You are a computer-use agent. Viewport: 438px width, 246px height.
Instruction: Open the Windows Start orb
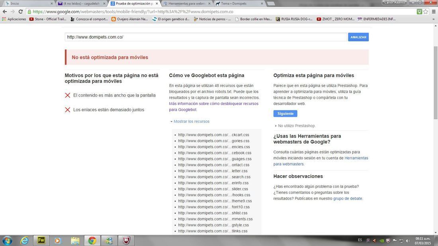click(7, 240)
